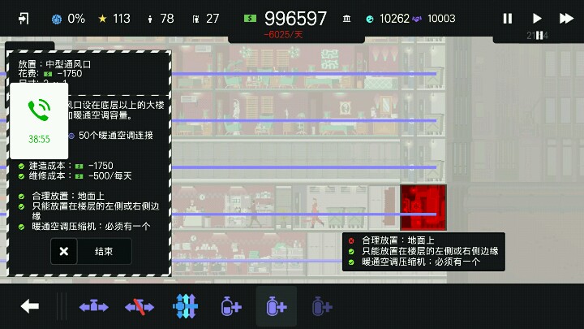Select the vertical HVAC riser tool
This screenshot has width=584, height=329.
pos(185,306)
